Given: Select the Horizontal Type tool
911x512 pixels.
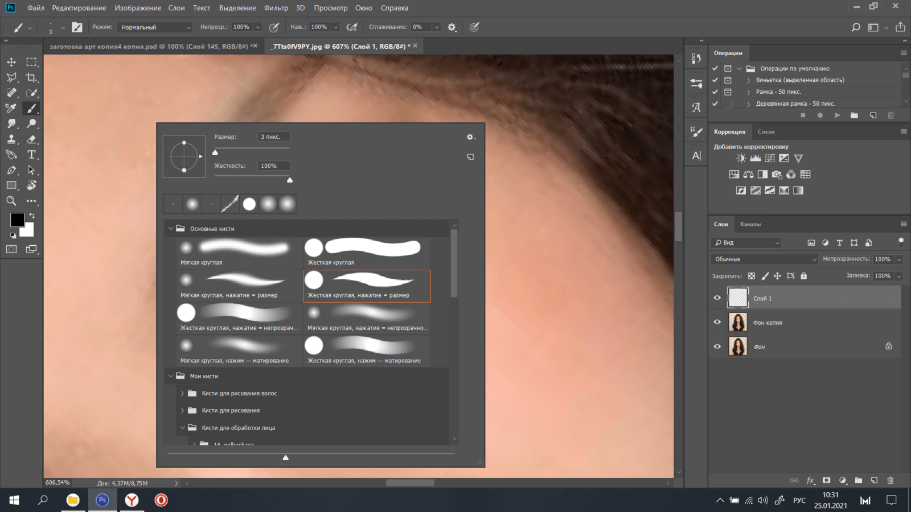Looking at the screenshot, I should point(31,154).
